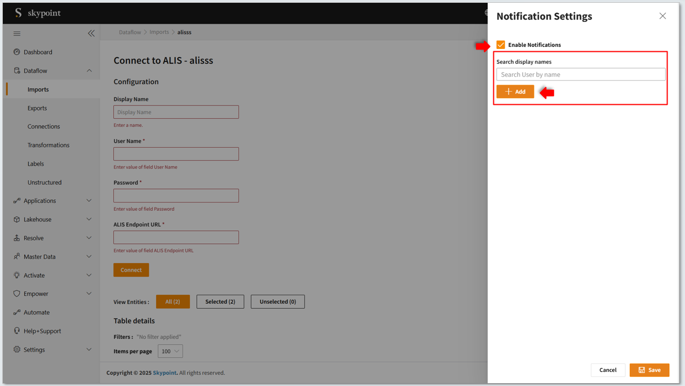Show Unselected (0) entities
Image resolution: width=685 pixels, height=386 pixels.
click(x=277, y=301)
